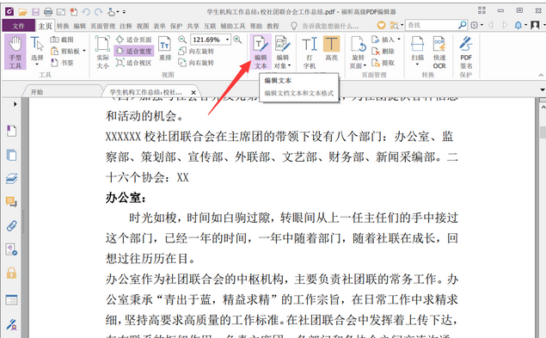546x338 pixels.
Task: Click the Print icon in quick toolbar
Action: [x=48, y=12]
